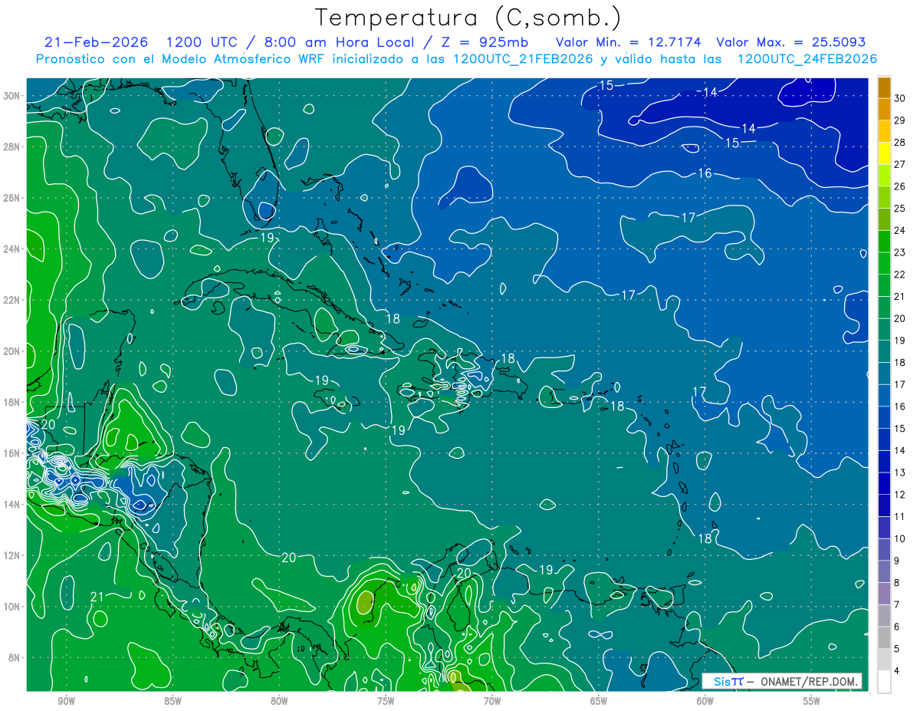
Task: Click the '10N' latitude axis label
Action: click(11, 607)
